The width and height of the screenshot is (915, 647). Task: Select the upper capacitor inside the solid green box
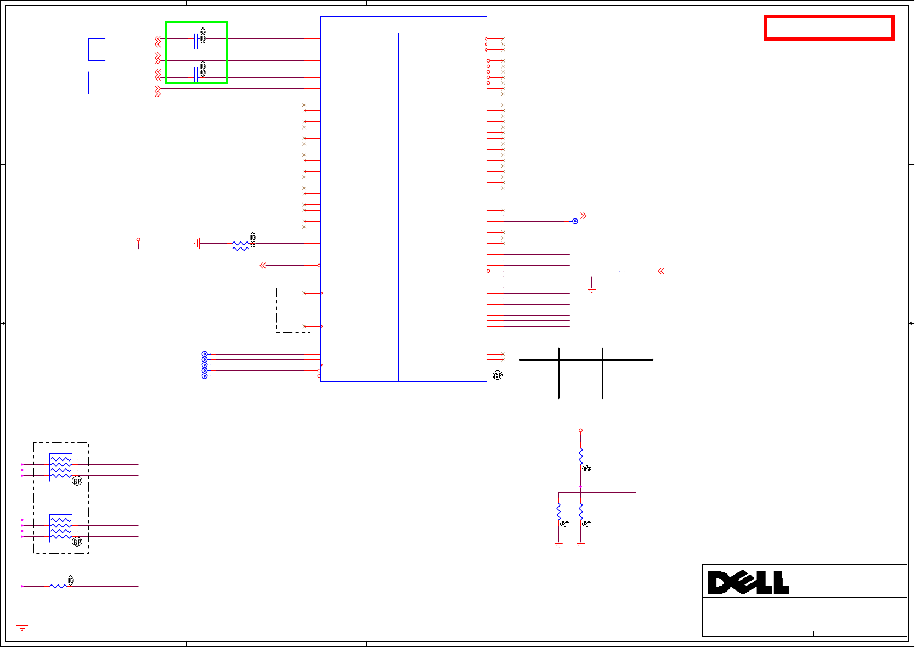tap(196, 41)
